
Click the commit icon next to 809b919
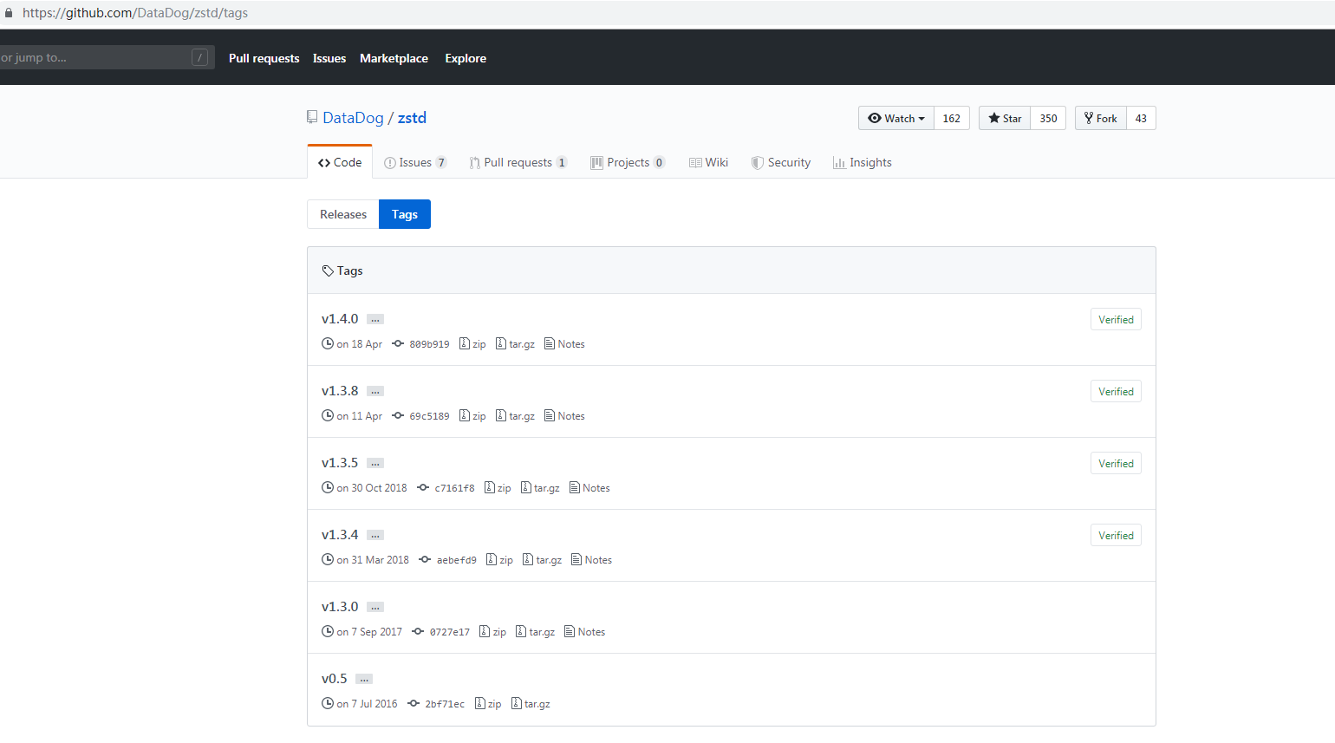tap(396, 343)
